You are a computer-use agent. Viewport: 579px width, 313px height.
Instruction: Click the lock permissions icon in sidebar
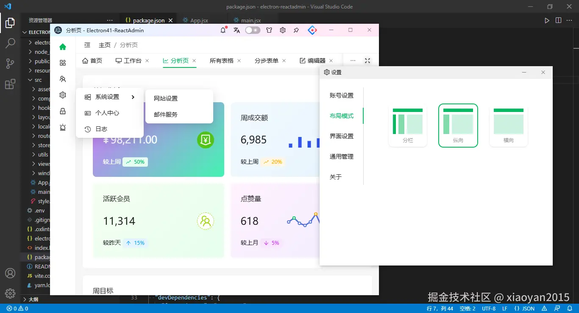coord(63,111)
